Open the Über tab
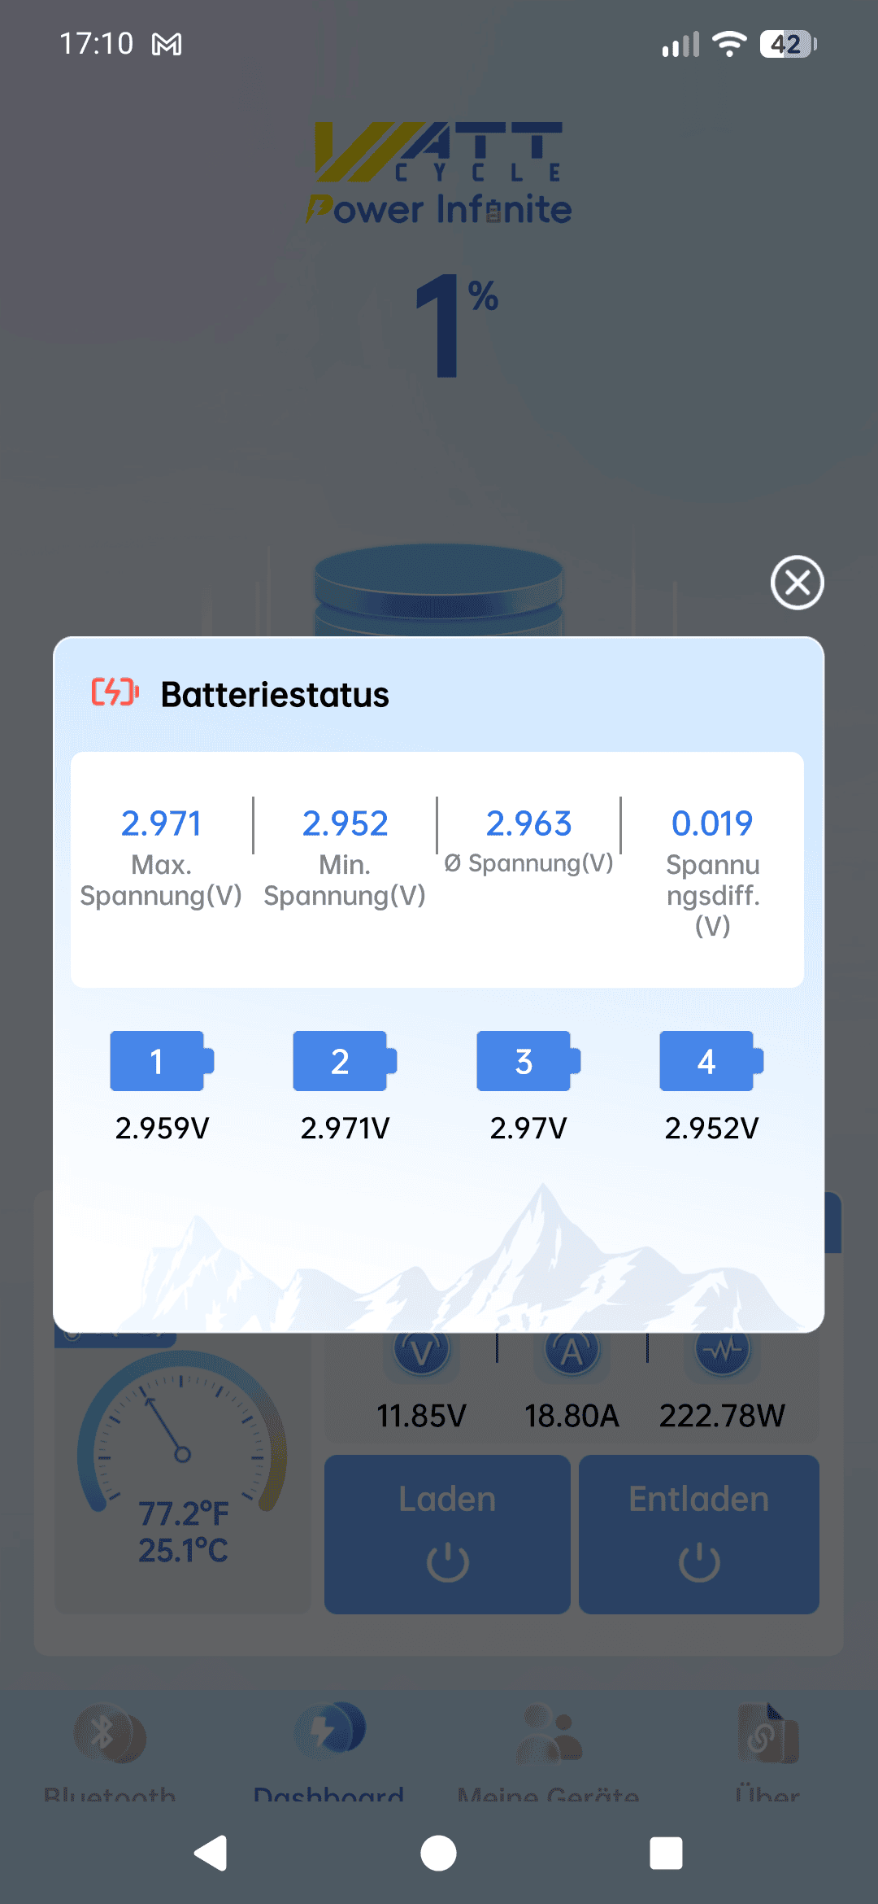The height and width of the screenshot is (1904, 878). 767,1749
